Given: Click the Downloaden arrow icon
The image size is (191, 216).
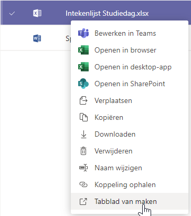Looking at the screenshot, I should coord(83,134).
